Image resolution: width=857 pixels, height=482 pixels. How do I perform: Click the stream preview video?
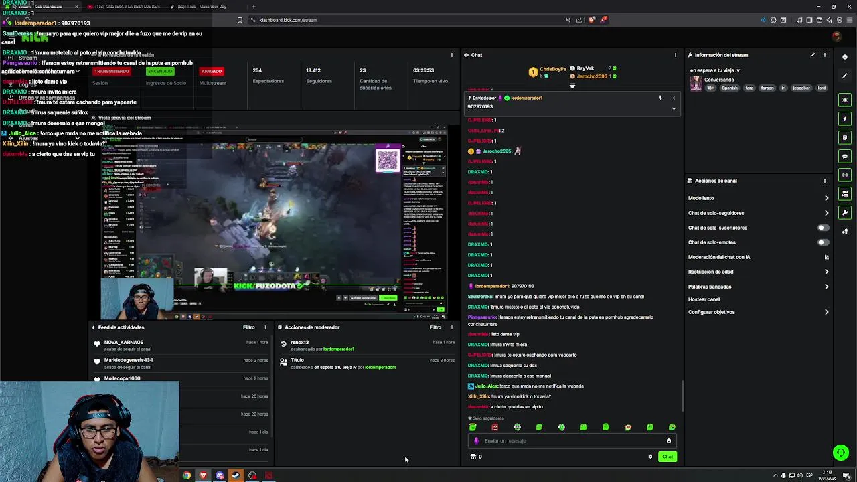(274, 221)
